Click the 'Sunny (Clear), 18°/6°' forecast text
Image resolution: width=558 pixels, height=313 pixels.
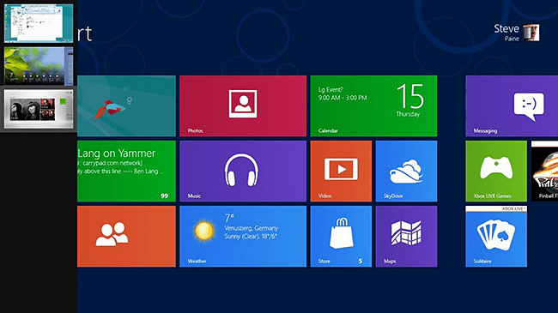[251, 236]
